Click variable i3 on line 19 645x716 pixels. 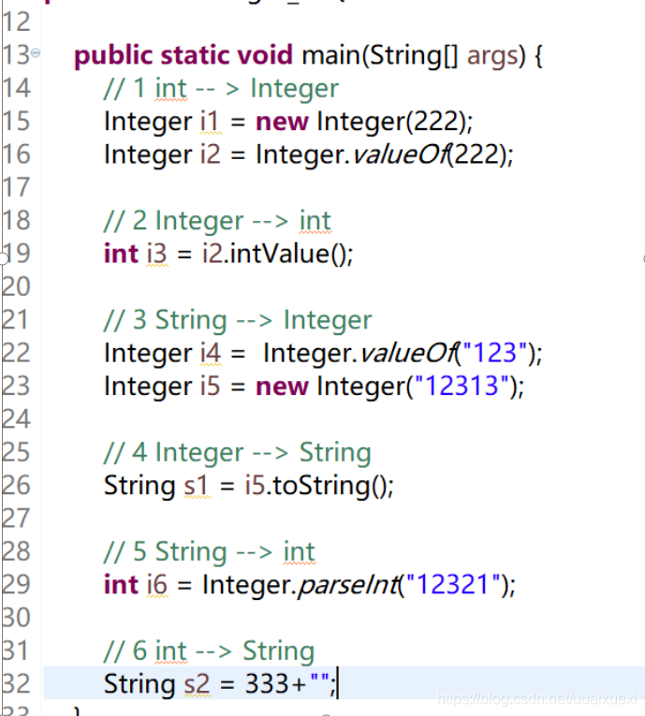coord(156,254)
